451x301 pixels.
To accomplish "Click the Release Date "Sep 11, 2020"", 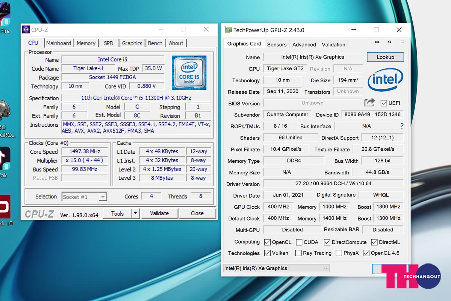I will tap(283, 91).
